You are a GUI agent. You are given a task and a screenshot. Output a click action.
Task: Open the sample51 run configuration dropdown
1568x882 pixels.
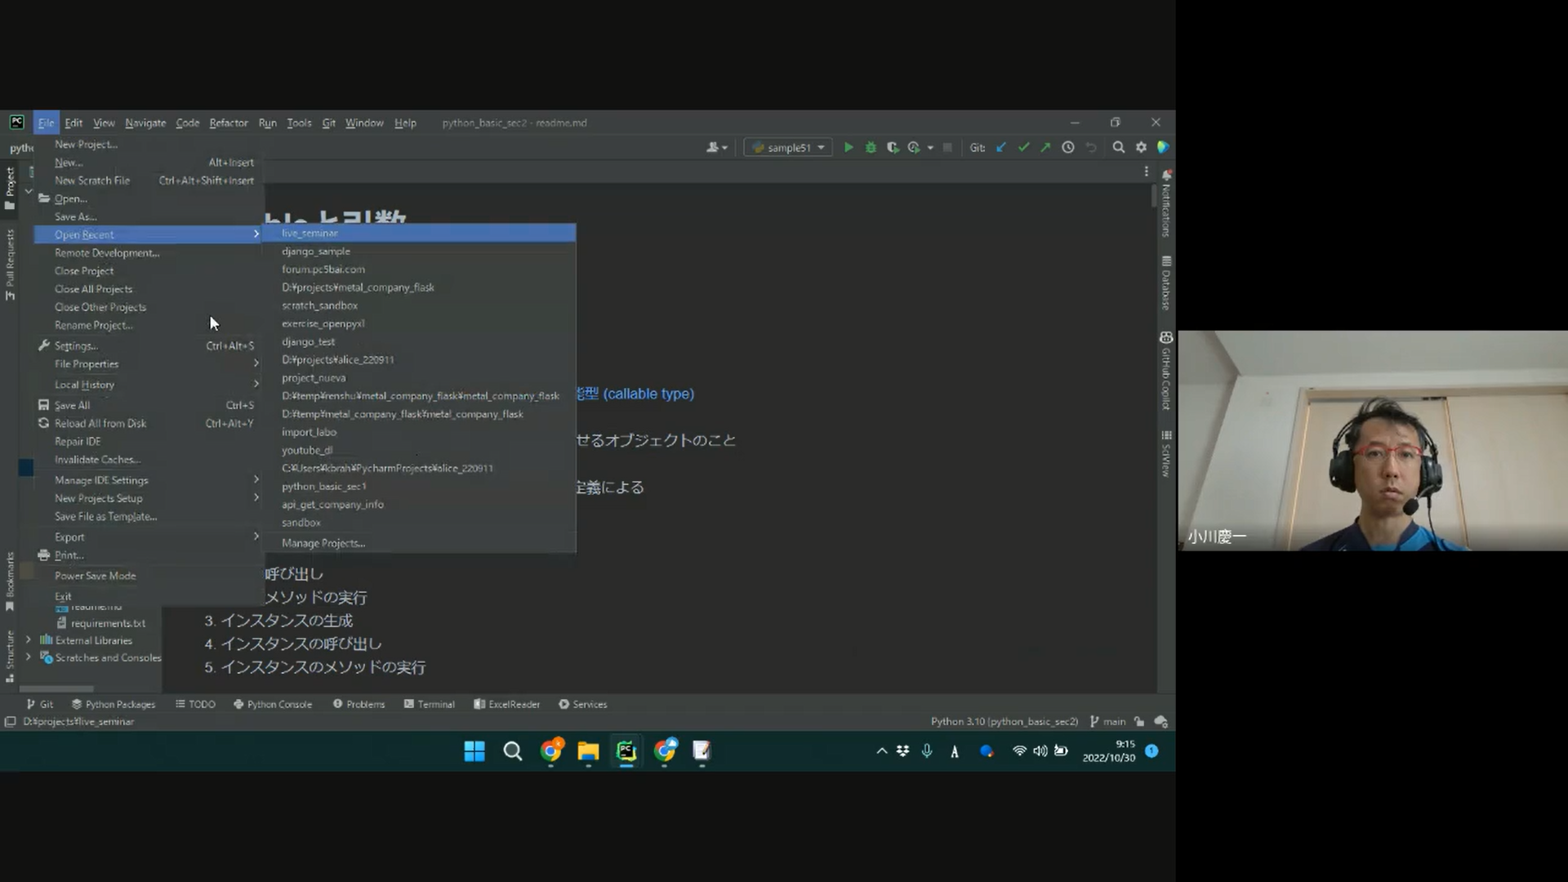788,148
